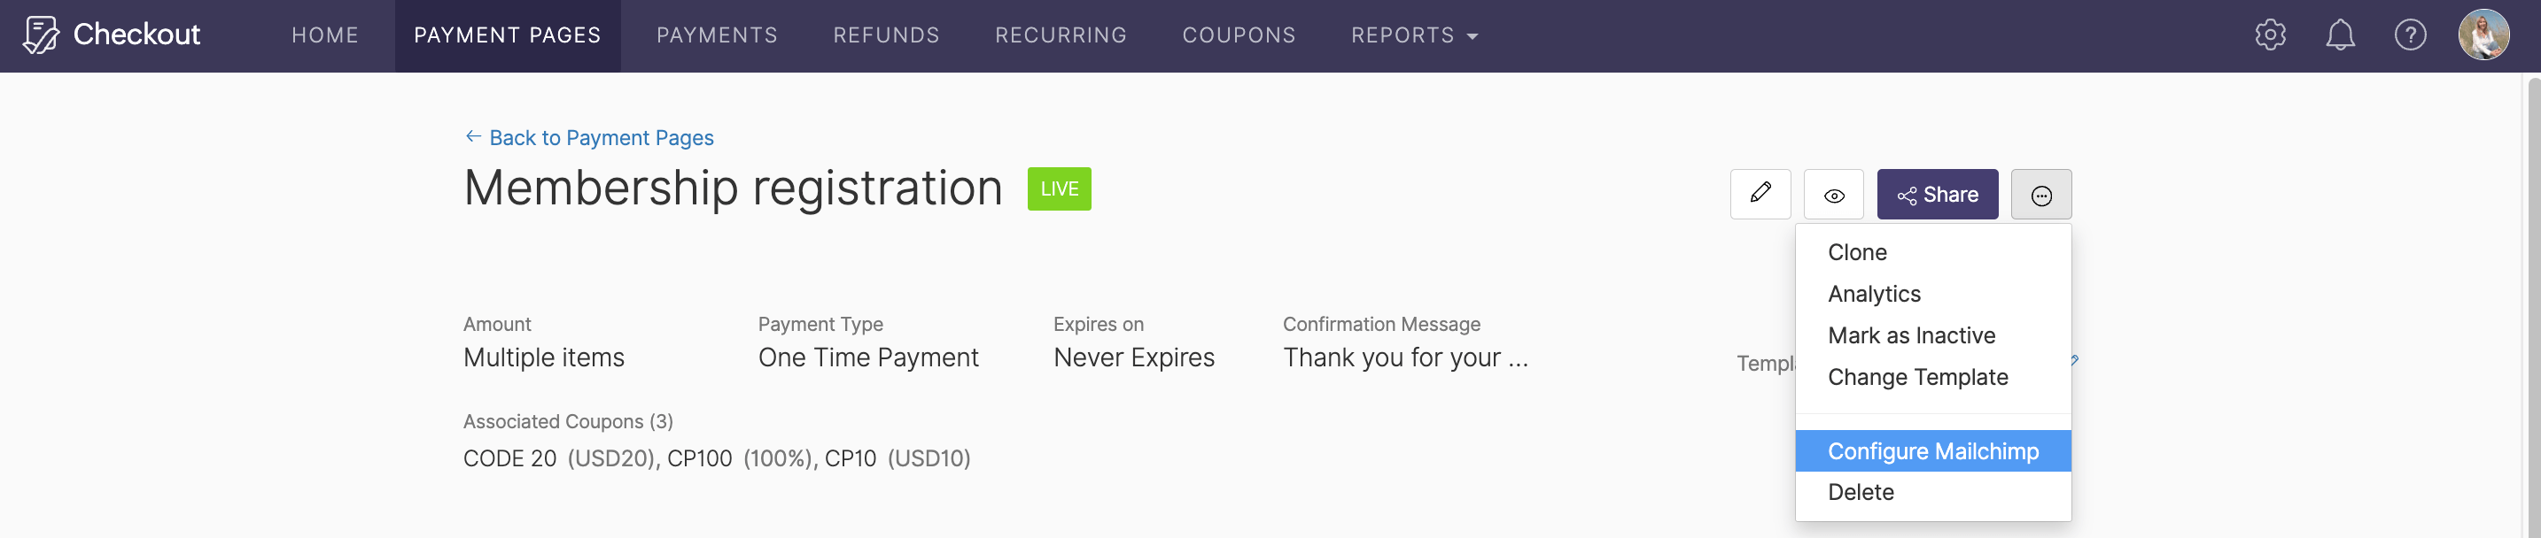Select Clone from the actions menu
Image resolution: width=2541 pixels, height=538 pixels.
[x=1857, y=251]
